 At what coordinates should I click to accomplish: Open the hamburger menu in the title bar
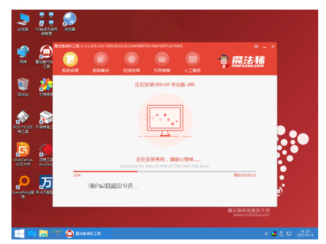click(x=256, y=46)
